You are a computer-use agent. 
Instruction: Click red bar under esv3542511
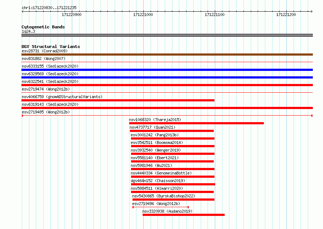[173, 146]
